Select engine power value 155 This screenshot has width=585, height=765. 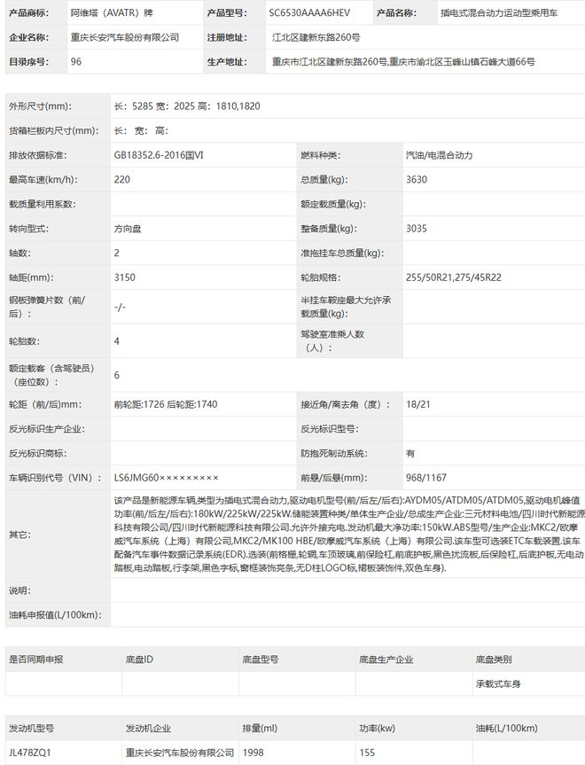click(367, 753)
